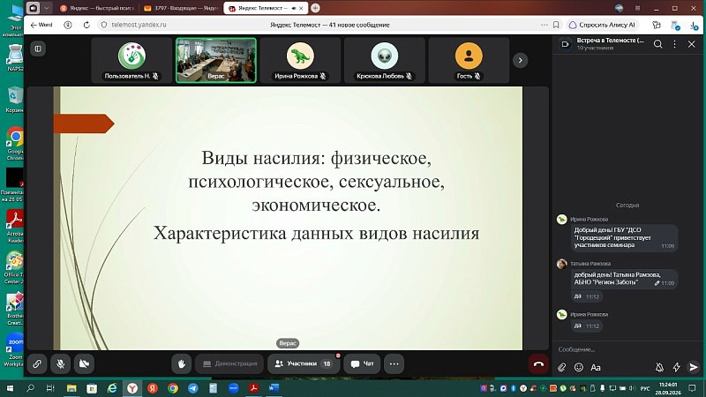
Task: Open Acrobat Reader desktop shortcut
Action: [x=14, y=227]
